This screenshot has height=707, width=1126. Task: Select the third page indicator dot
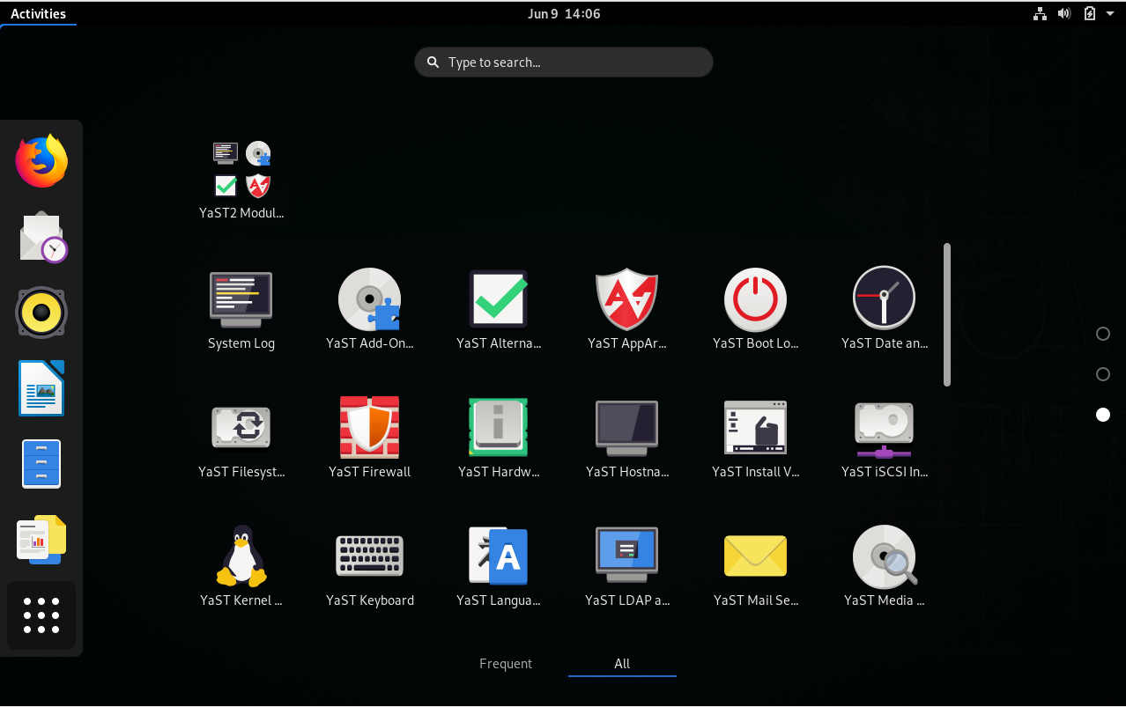pyautogui.click(x=1102, y=415)
